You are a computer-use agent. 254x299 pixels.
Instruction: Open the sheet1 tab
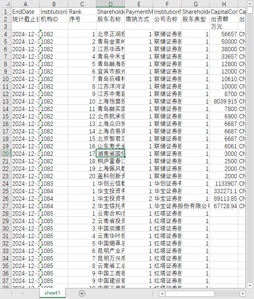[x=52, y=293]
